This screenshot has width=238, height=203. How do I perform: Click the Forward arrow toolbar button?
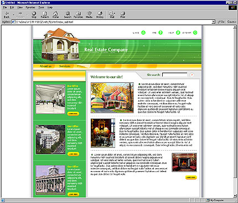click(x=20, y=14)
